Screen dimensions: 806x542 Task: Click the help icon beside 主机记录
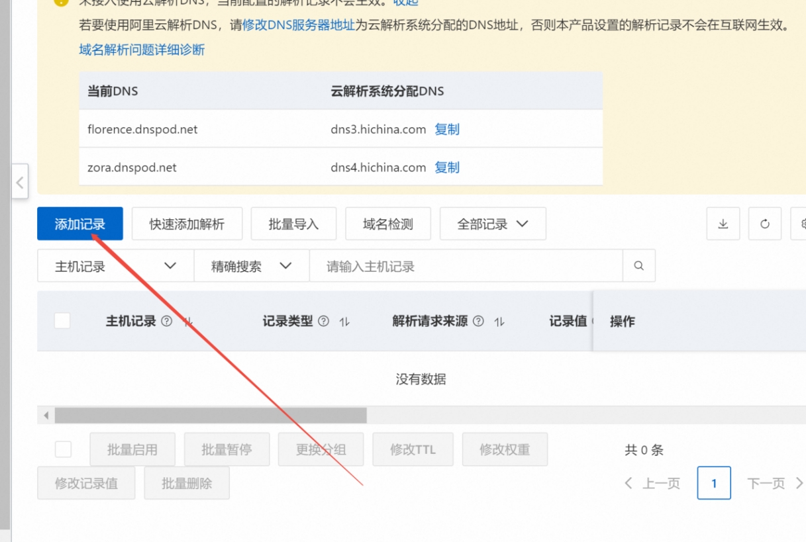click(167, 321)
